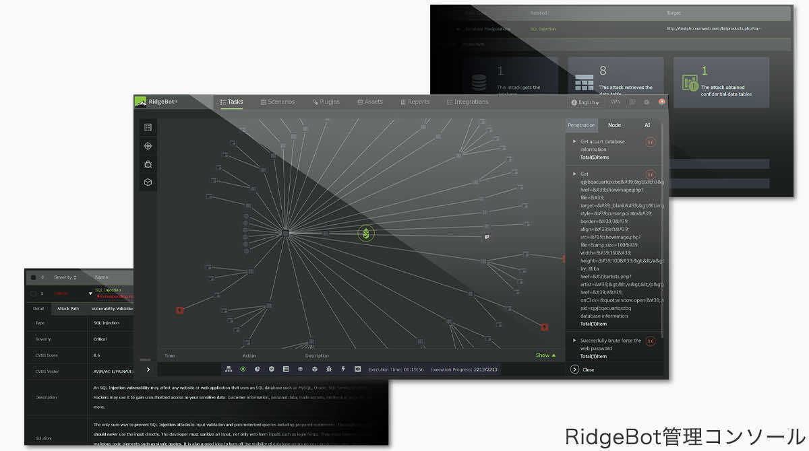Click the cube icon in left sidebar
Screen dimensions: 809x451
(x=148, y=182)
